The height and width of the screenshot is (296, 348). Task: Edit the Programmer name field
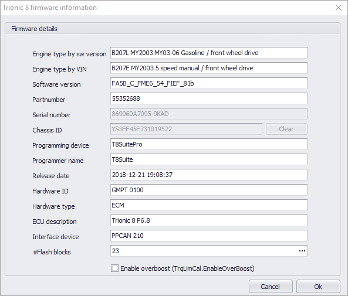tap(209, 159)
